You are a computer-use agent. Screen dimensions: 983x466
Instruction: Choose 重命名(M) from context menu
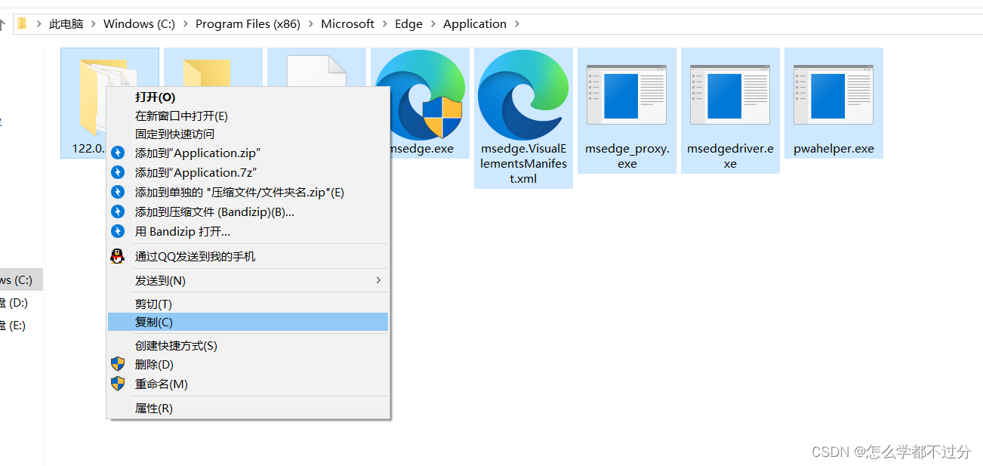[x=248, y=384]
